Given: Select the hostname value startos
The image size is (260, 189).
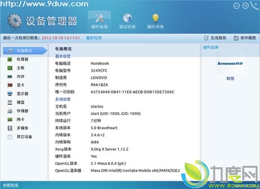Looking at the screenshot, I should pos(97,106).
